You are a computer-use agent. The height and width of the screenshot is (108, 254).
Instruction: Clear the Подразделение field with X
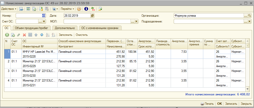click(x=250, y=21)
